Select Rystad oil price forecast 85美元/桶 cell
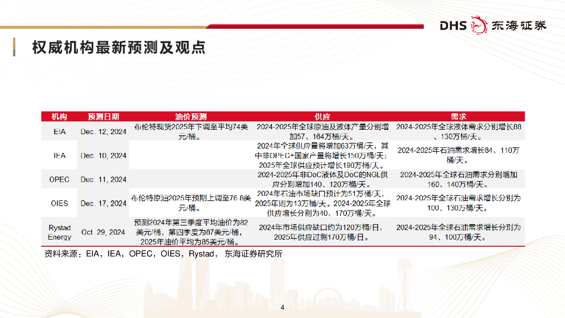Image resolution: width=565 pixels, height=318 pixels. [191, 232]
